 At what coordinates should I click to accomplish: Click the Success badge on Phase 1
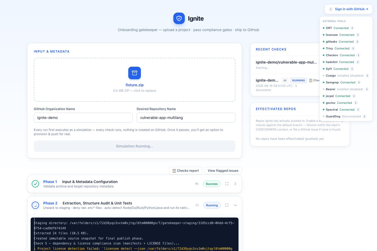point(212,184)
